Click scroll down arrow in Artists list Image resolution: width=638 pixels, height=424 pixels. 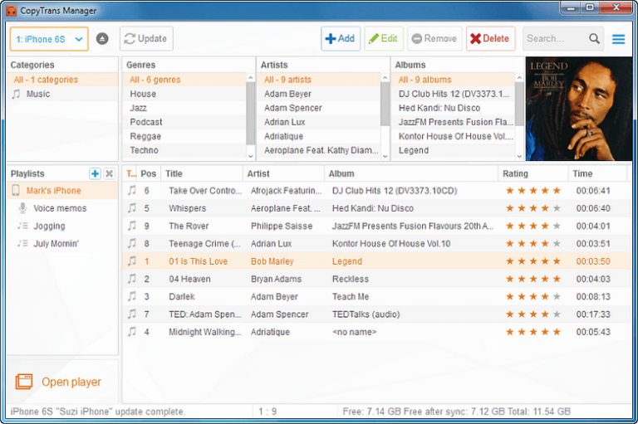click(x=385, y=157)
